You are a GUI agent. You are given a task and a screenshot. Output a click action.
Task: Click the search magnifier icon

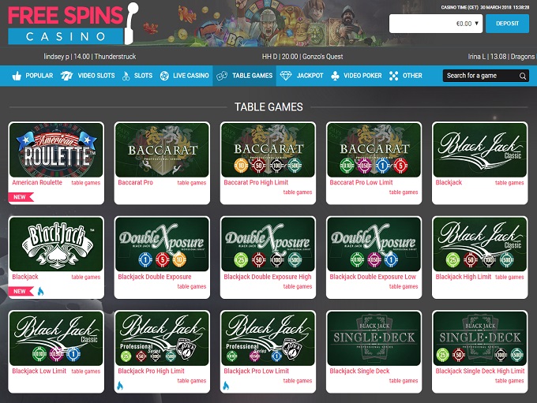523,76
